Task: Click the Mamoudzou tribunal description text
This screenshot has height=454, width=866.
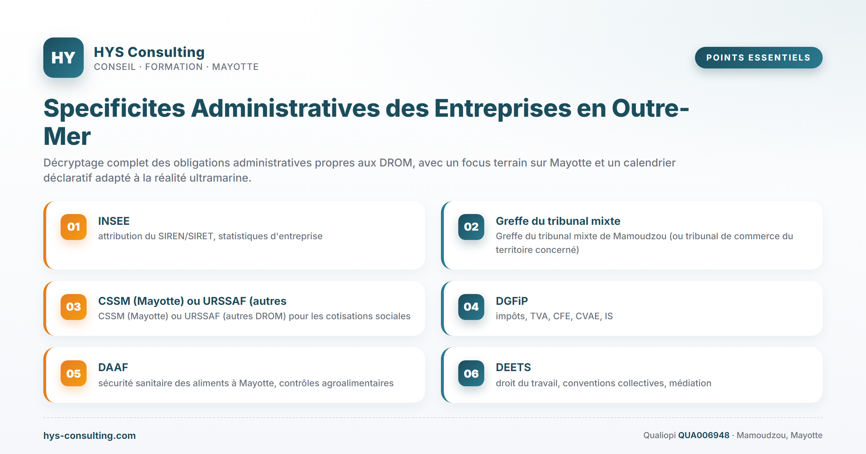Action: [x=644, y=243]
